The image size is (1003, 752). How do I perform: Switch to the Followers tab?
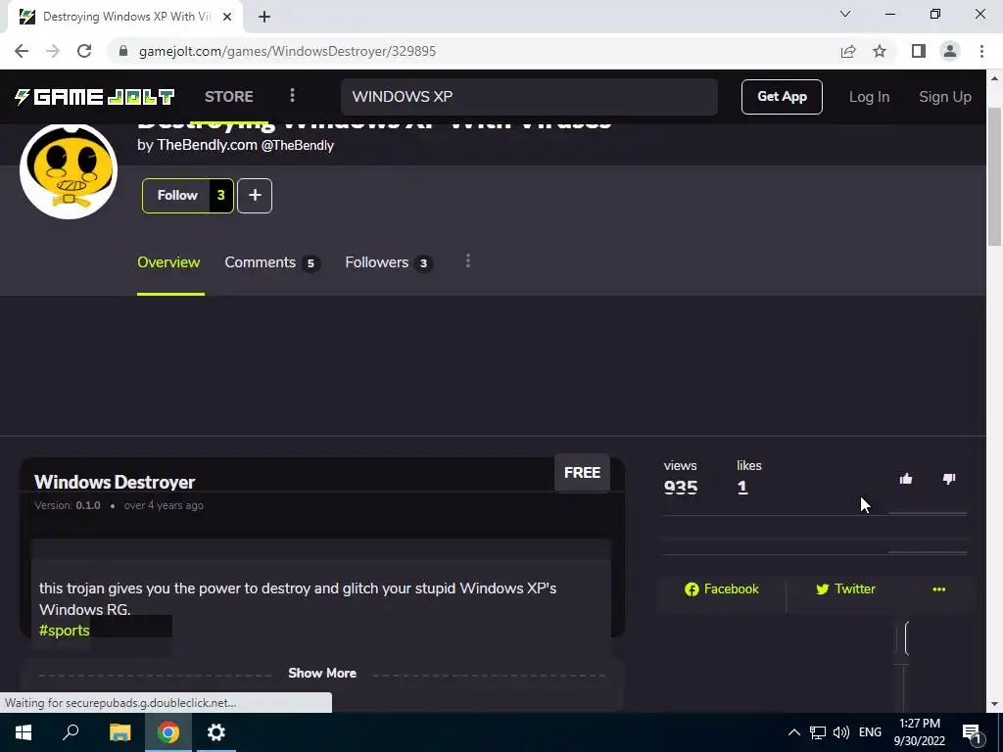point(388,262)
